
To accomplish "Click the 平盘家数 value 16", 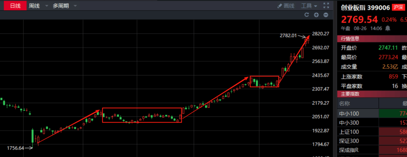I will pos(395,86).
